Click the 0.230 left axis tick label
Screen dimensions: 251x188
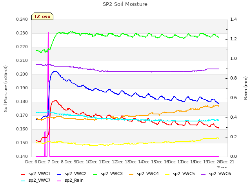coord(22,33)
